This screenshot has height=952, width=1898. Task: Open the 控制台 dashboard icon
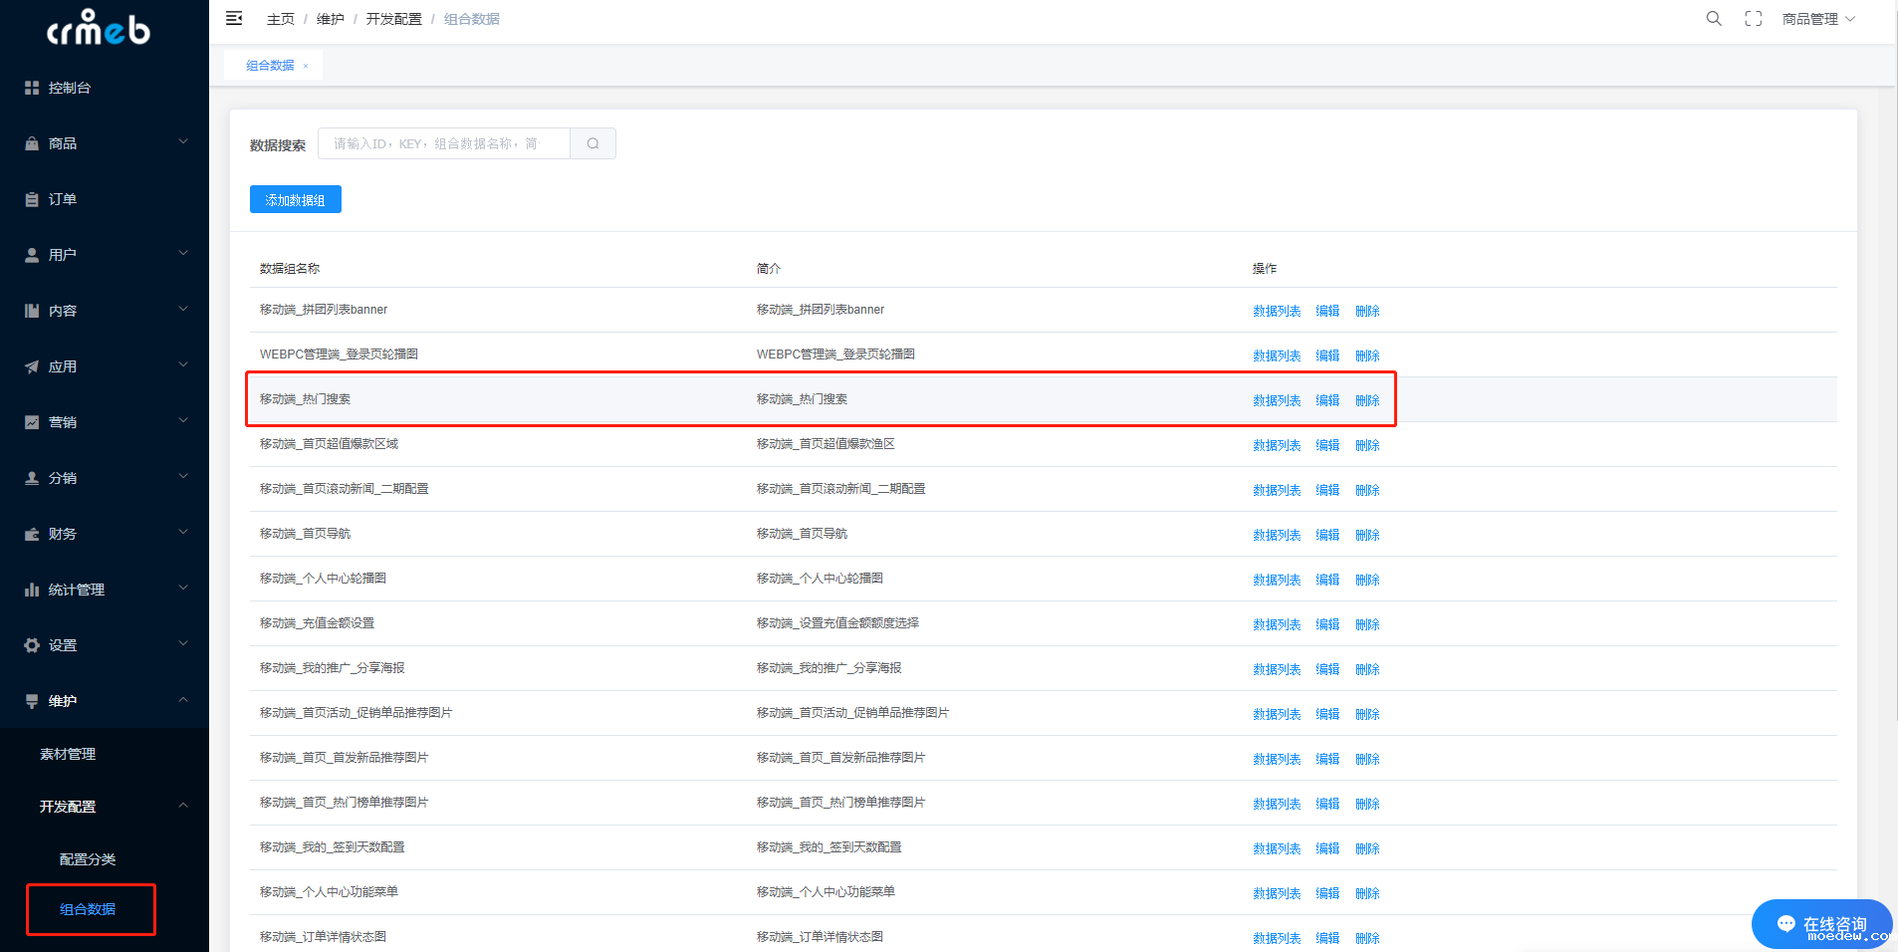pyautogui.click(x=32, y=88)
